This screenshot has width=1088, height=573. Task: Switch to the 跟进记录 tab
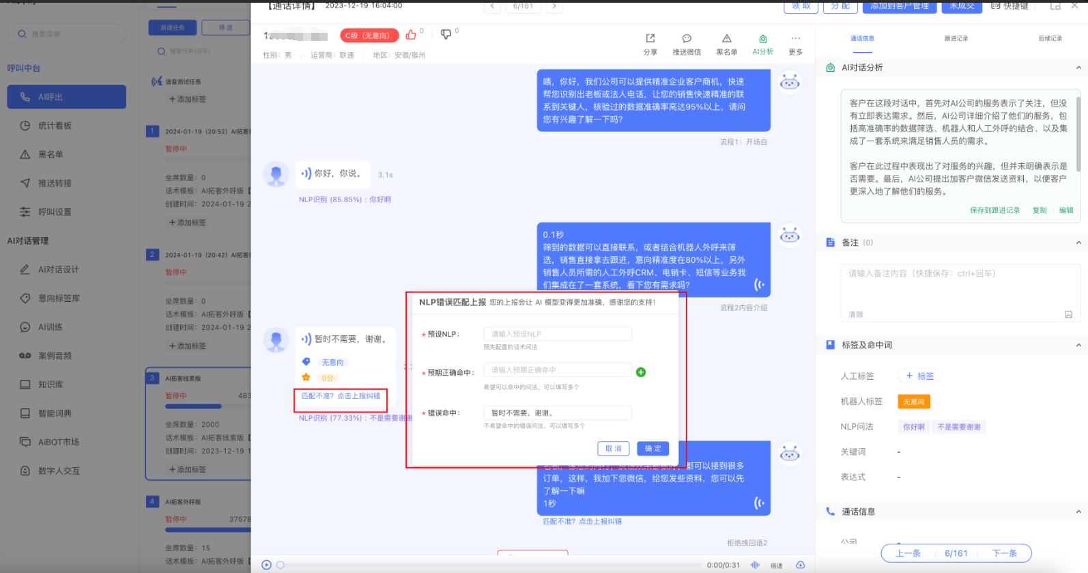[956, 38]
